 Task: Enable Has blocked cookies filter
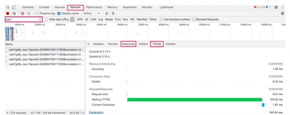click(x=161, y=19)
